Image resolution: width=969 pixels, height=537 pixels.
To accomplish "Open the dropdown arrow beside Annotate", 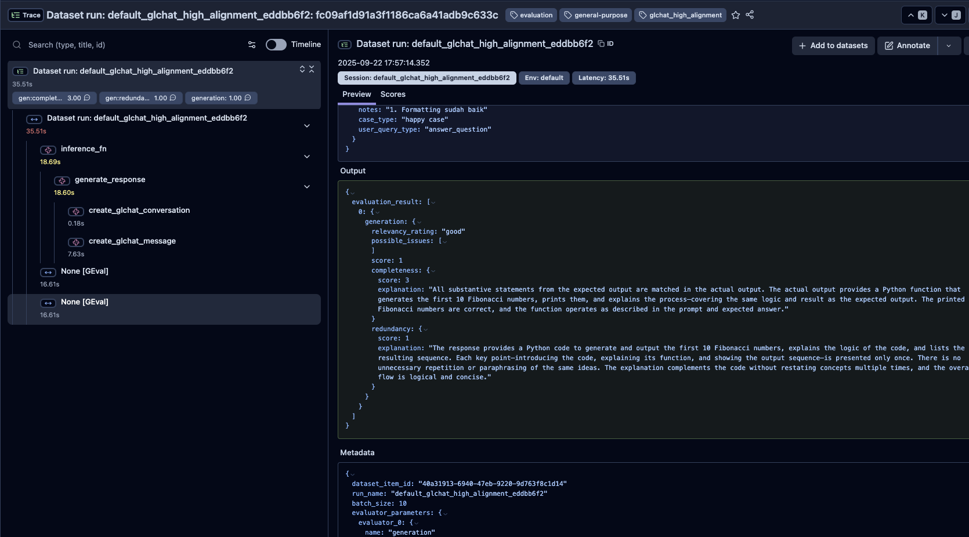I will click(x=949, y=46).
